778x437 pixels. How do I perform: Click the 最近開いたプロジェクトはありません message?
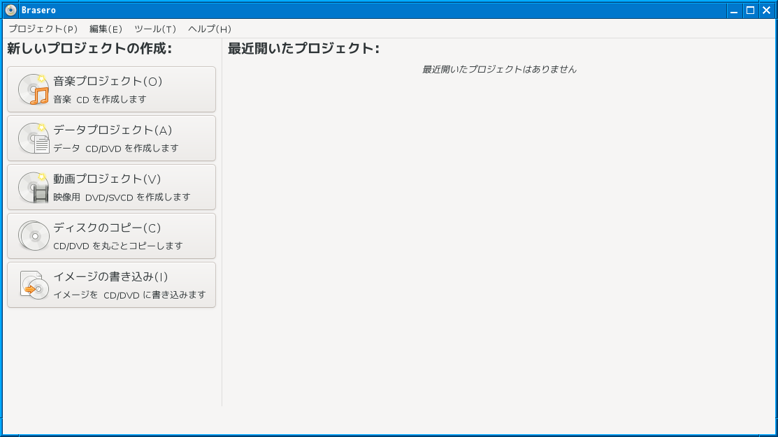pos(499,69)
